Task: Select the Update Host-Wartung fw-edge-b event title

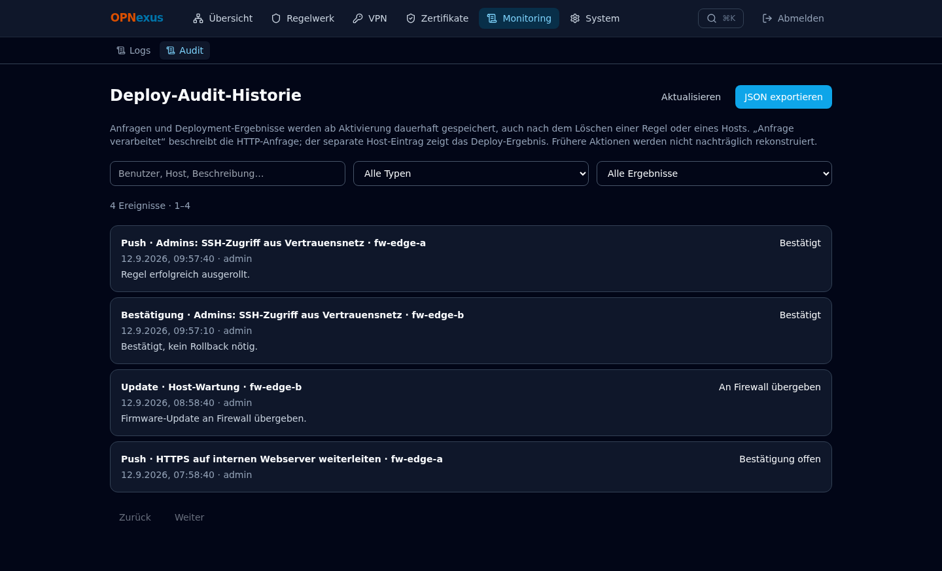Action: [211, 387]
